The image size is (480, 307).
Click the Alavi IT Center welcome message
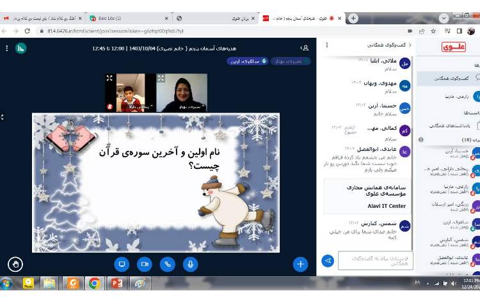(367, 196)
